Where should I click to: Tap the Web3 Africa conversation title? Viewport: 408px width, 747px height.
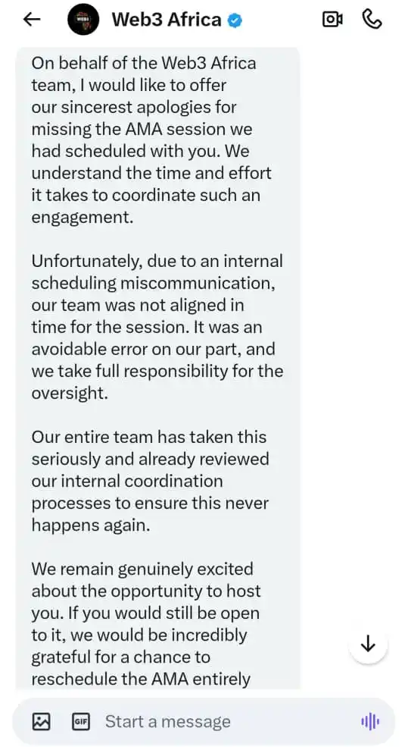[x=167, y=20]
